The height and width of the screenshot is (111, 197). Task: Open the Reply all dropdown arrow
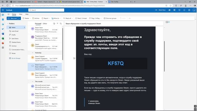click(x=72, y=18)
